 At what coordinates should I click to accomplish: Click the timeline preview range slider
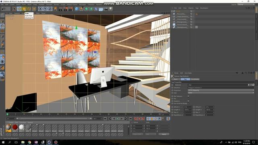[54, 118]
